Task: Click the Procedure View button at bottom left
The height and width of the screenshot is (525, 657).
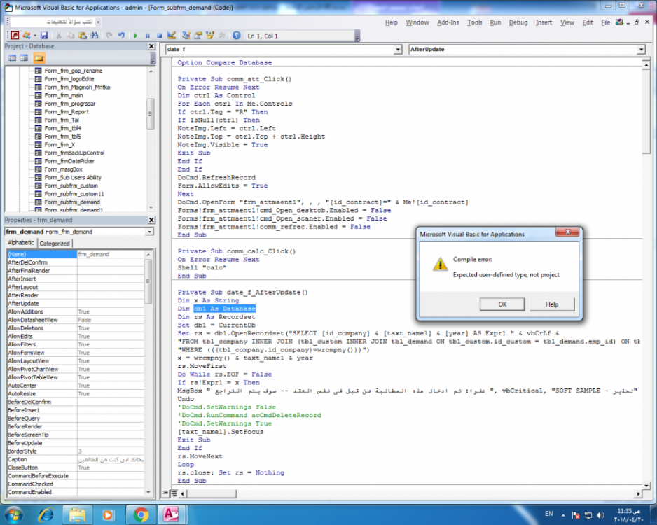Action: (165, 493)
